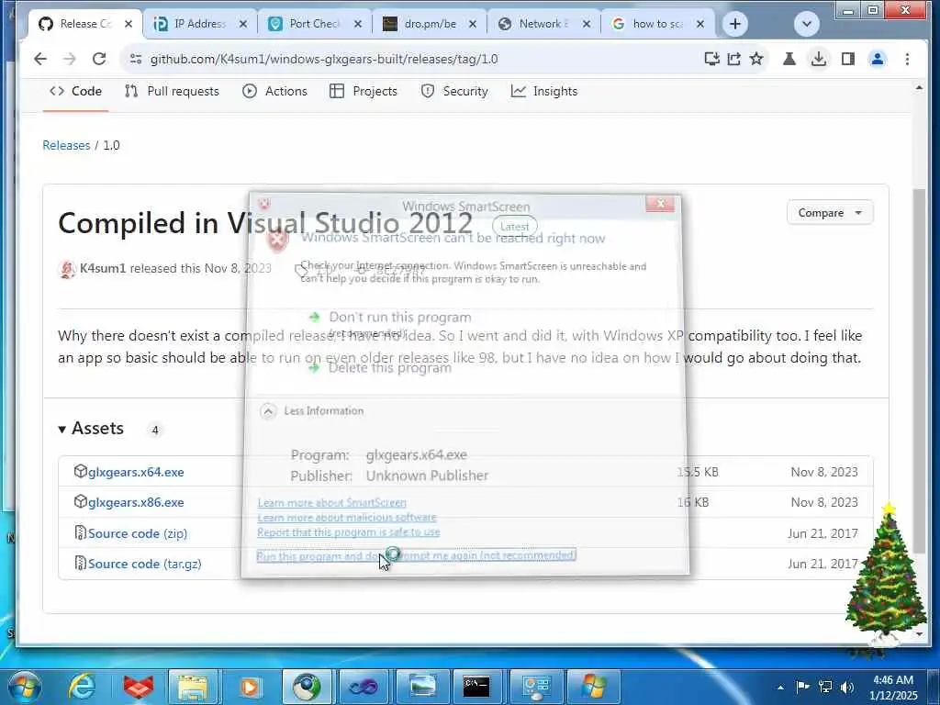Launch Internet Explorer from taskbar
Viewport: 940px width, 705px height.
(81, 687)
